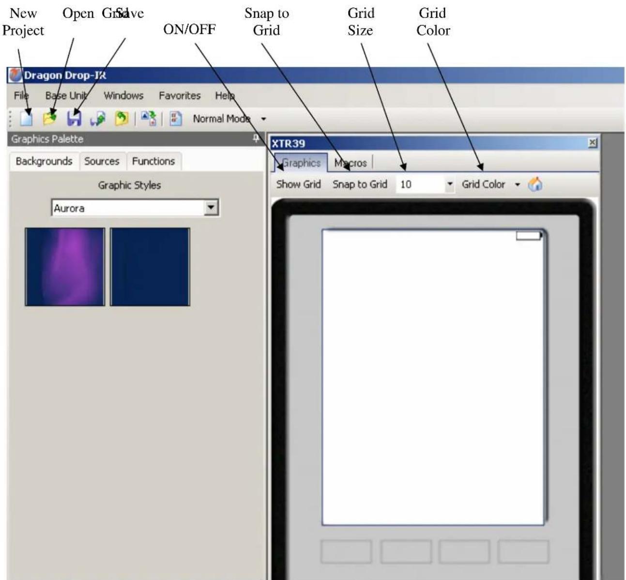Open the Grid Color dropdown
This screenshot has height=580, width=626.
click(517, 184)
